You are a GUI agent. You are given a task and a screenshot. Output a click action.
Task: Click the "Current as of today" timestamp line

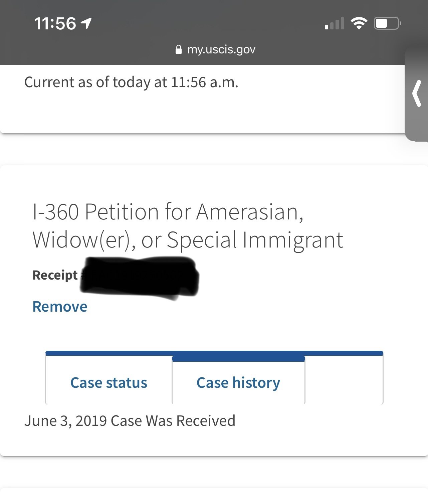131,82
